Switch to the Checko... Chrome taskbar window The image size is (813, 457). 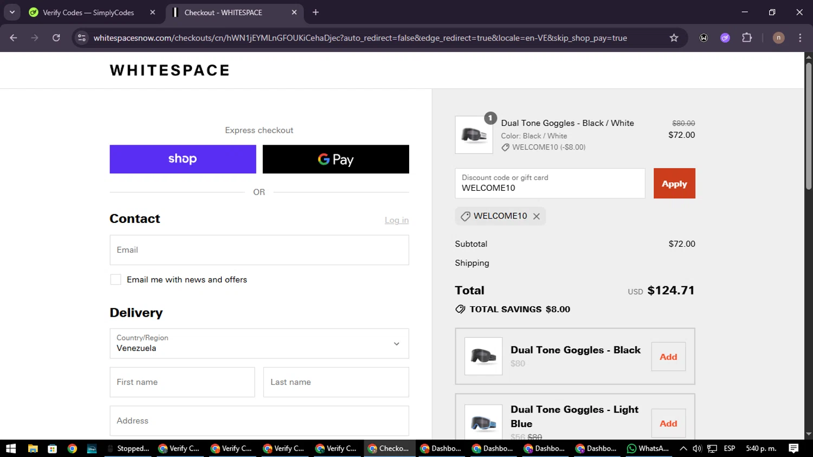coord(389,448)
